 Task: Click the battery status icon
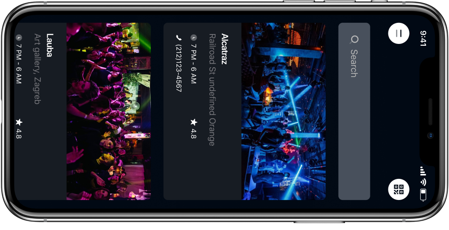pos(423,195)
